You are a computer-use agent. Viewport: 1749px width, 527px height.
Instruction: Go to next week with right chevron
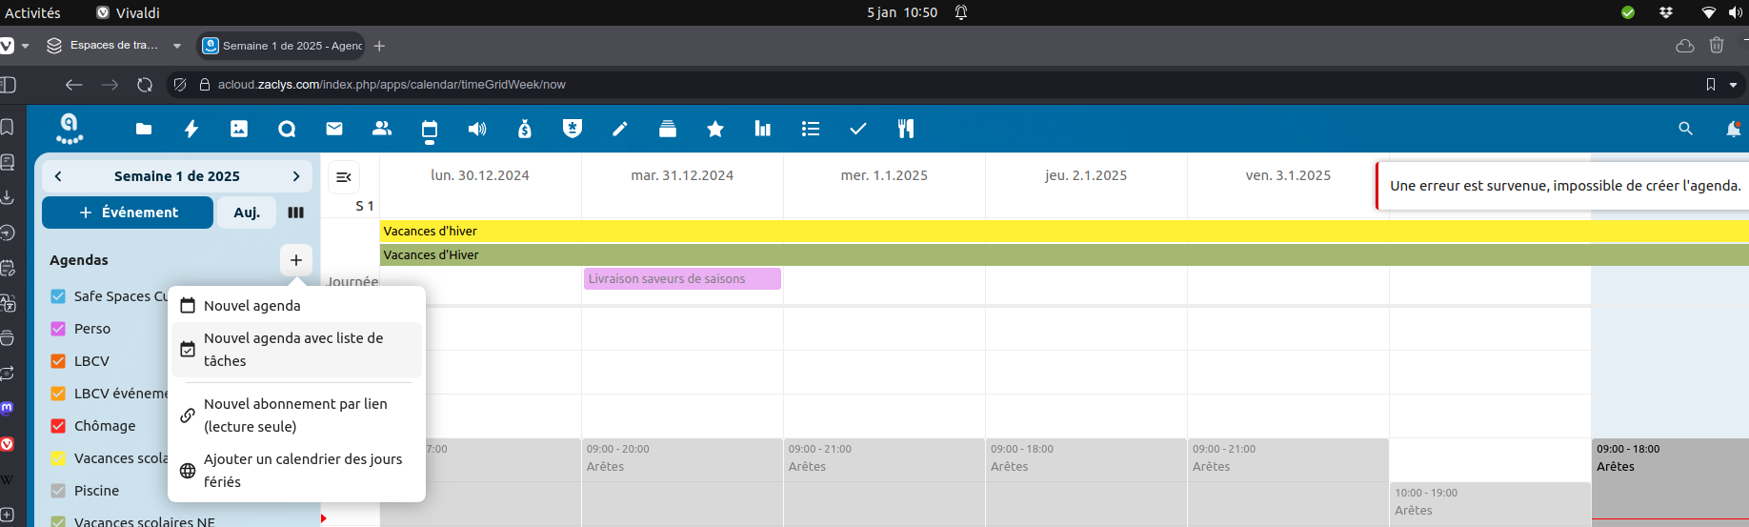click(296, 176)
